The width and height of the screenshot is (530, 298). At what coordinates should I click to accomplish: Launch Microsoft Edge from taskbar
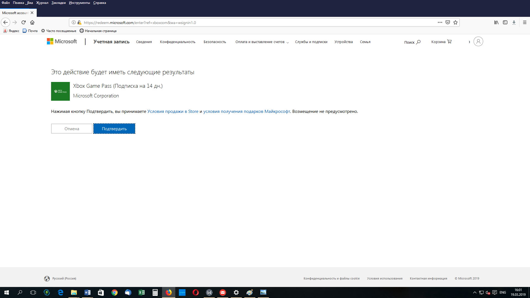60,292
